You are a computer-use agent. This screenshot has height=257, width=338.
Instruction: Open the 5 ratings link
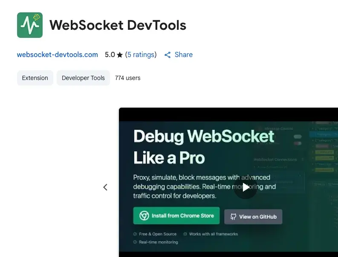tap(141, 54)
